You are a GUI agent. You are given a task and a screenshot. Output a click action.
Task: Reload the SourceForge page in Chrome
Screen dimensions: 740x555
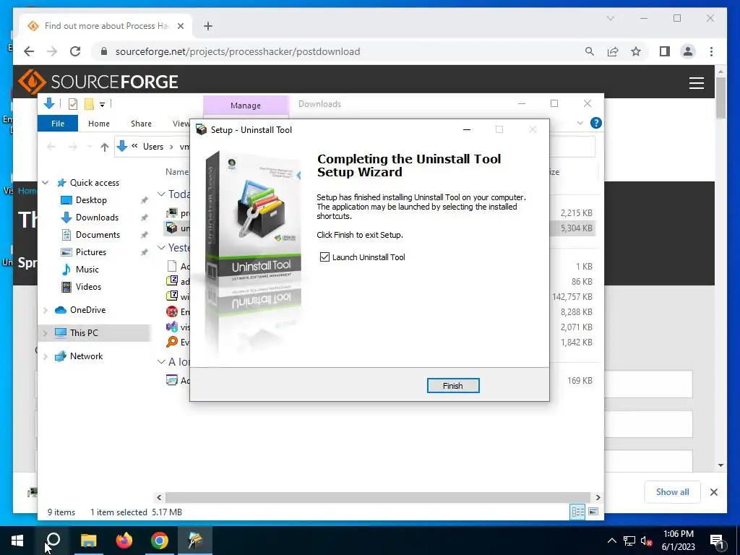75,51
